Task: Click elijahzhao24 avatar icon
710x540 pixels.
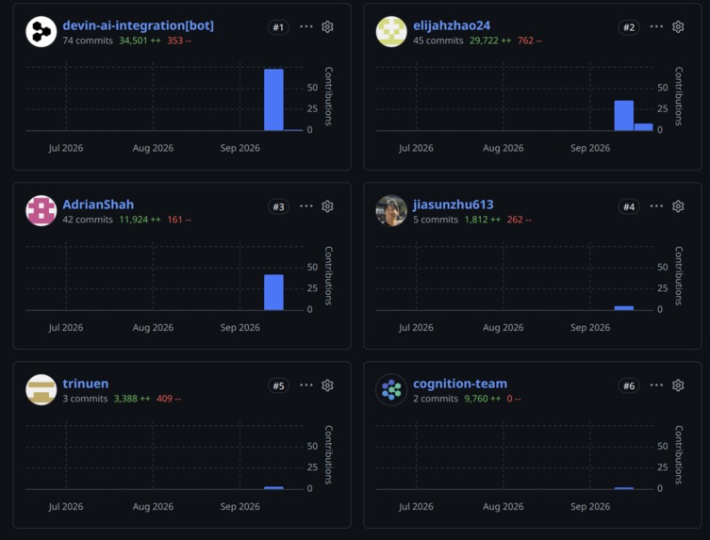Action: point(391,32)
